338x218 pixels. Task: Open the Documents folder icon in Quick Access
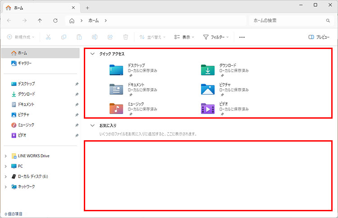(x=116, y=89)
